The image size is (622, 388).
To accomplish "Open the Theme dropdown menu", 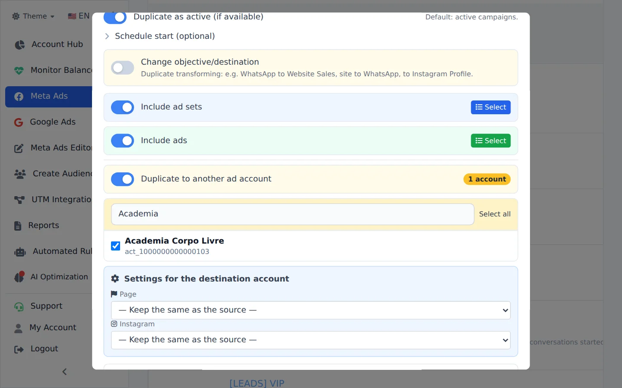I will [x=33, y=16].
